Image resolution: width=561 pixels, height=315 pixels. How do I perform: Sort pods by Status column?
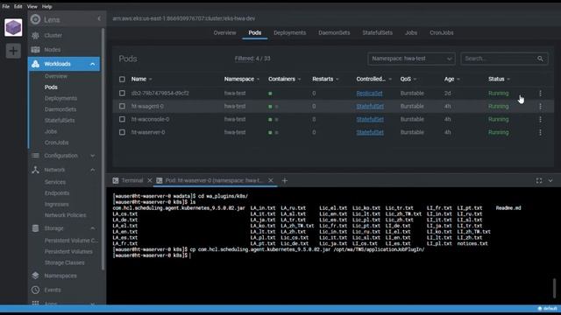click(x=496, y=79)
